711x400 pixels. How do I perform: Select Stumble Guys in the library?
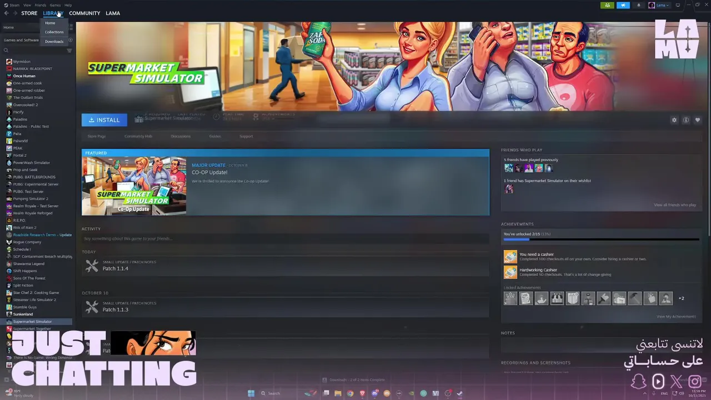[25, 307]
